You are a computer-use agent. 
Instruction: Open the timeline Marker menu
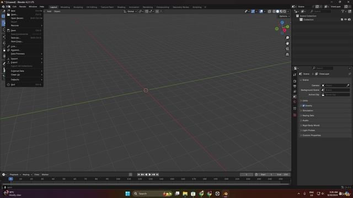[45, 174]
